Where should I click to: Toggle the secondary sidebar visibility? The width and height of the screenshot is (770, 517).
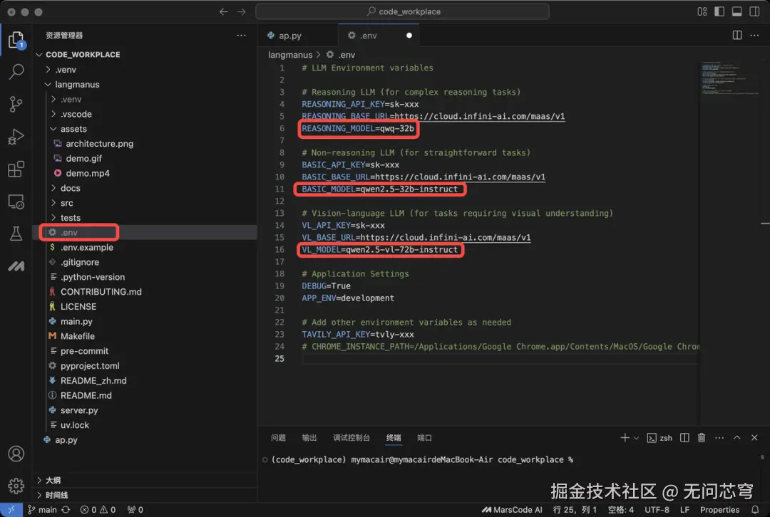[754, 11]
